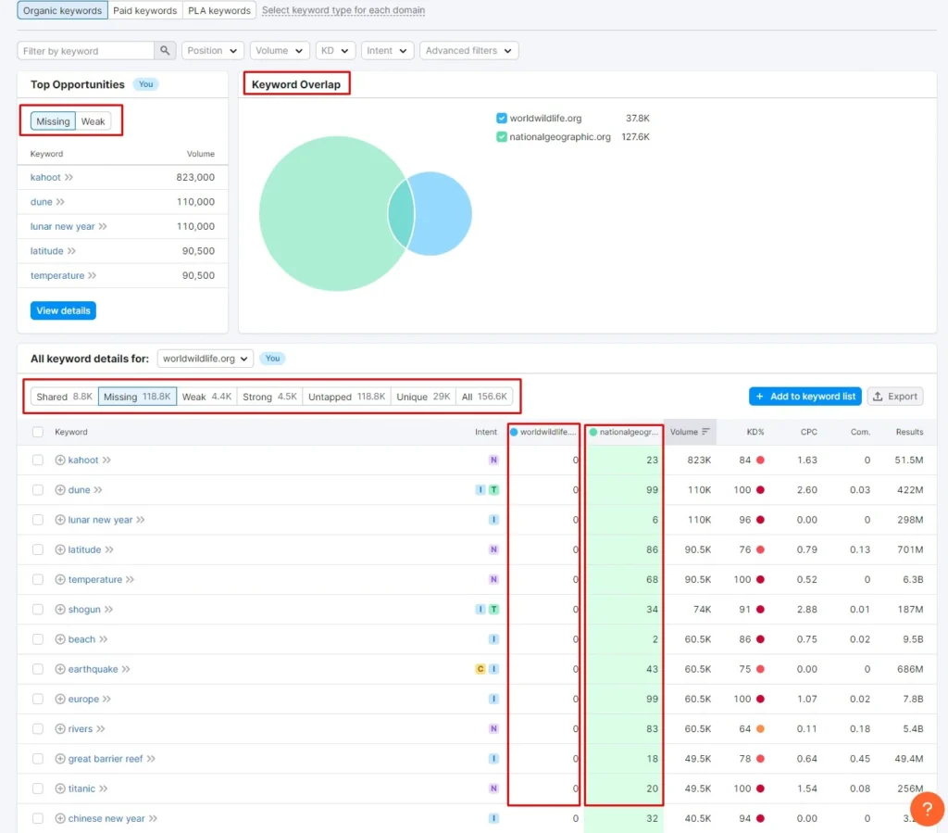Toggle the worldwildlife.org overlap checkbox

click(501, 118)
